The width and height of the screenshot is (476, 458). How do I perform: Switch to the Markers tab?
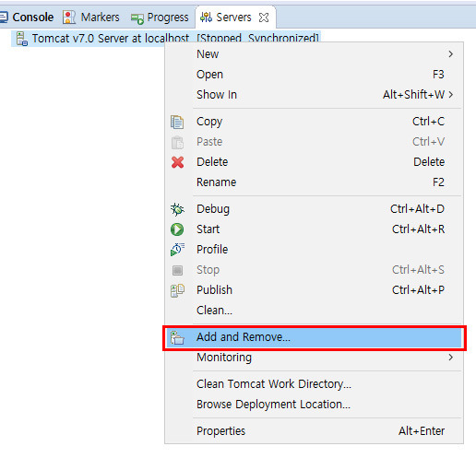[91, 18]
